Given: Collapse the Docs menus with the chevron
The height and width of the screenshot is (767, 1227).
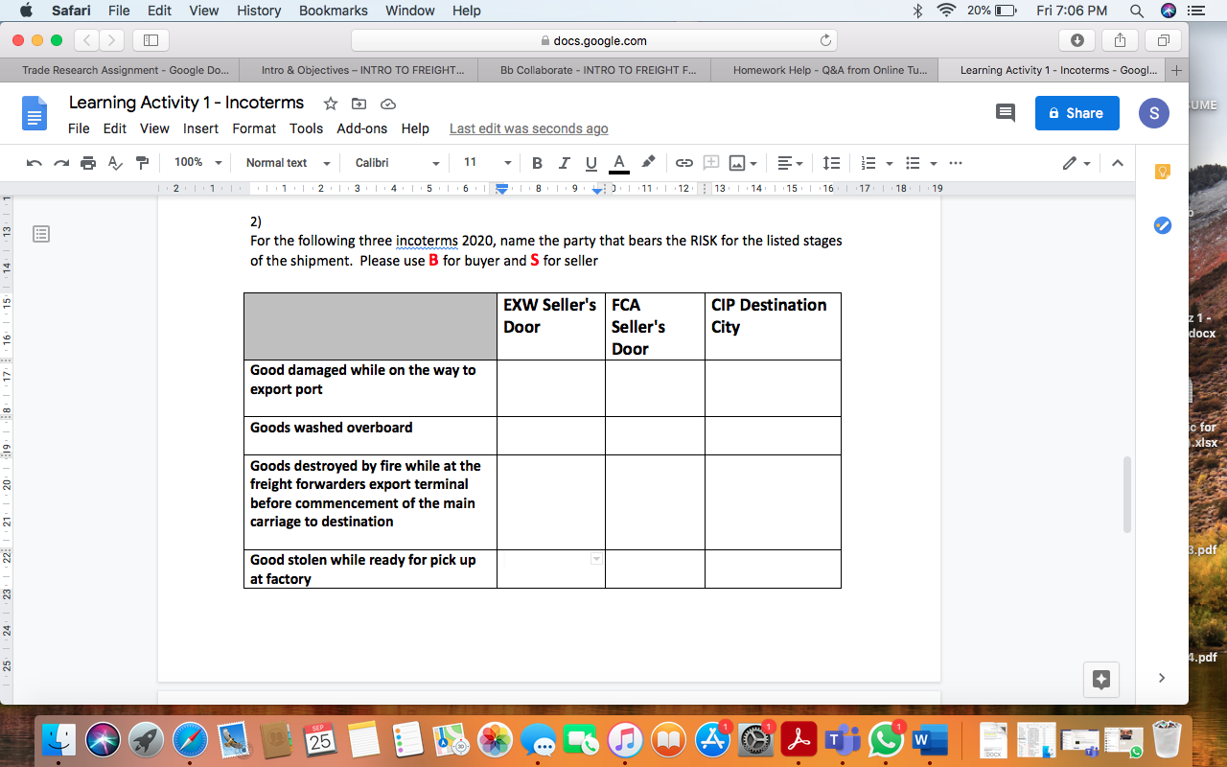Looking at the screenshot, I should pos(1117,163).
